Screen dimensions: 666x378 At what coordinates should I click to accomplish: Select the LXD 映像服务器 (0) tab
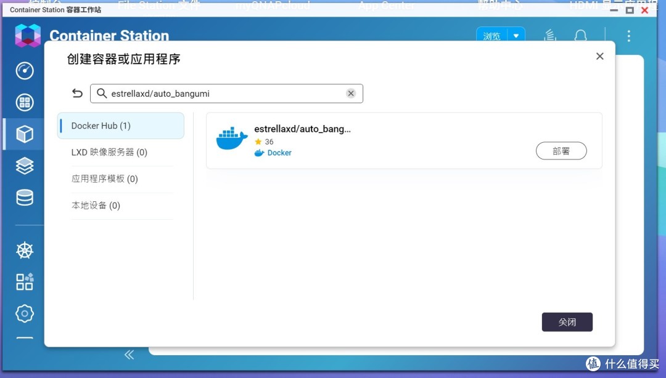click(121, 152)
